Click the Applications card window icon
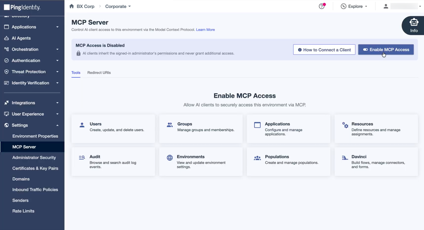 (x=257, y=125)
